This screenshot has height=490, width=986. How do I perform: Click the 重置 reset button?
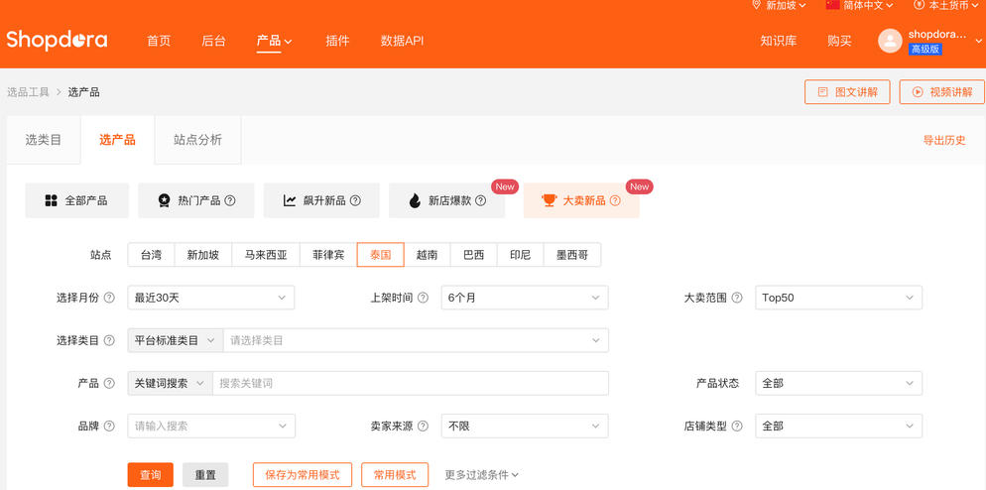[205, 475]
